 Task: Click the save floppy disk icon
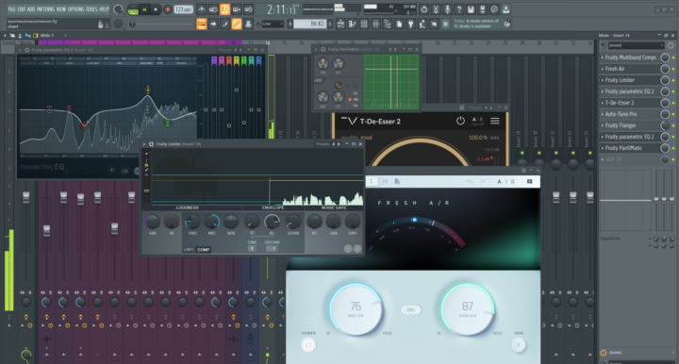(x=471, y=9)
